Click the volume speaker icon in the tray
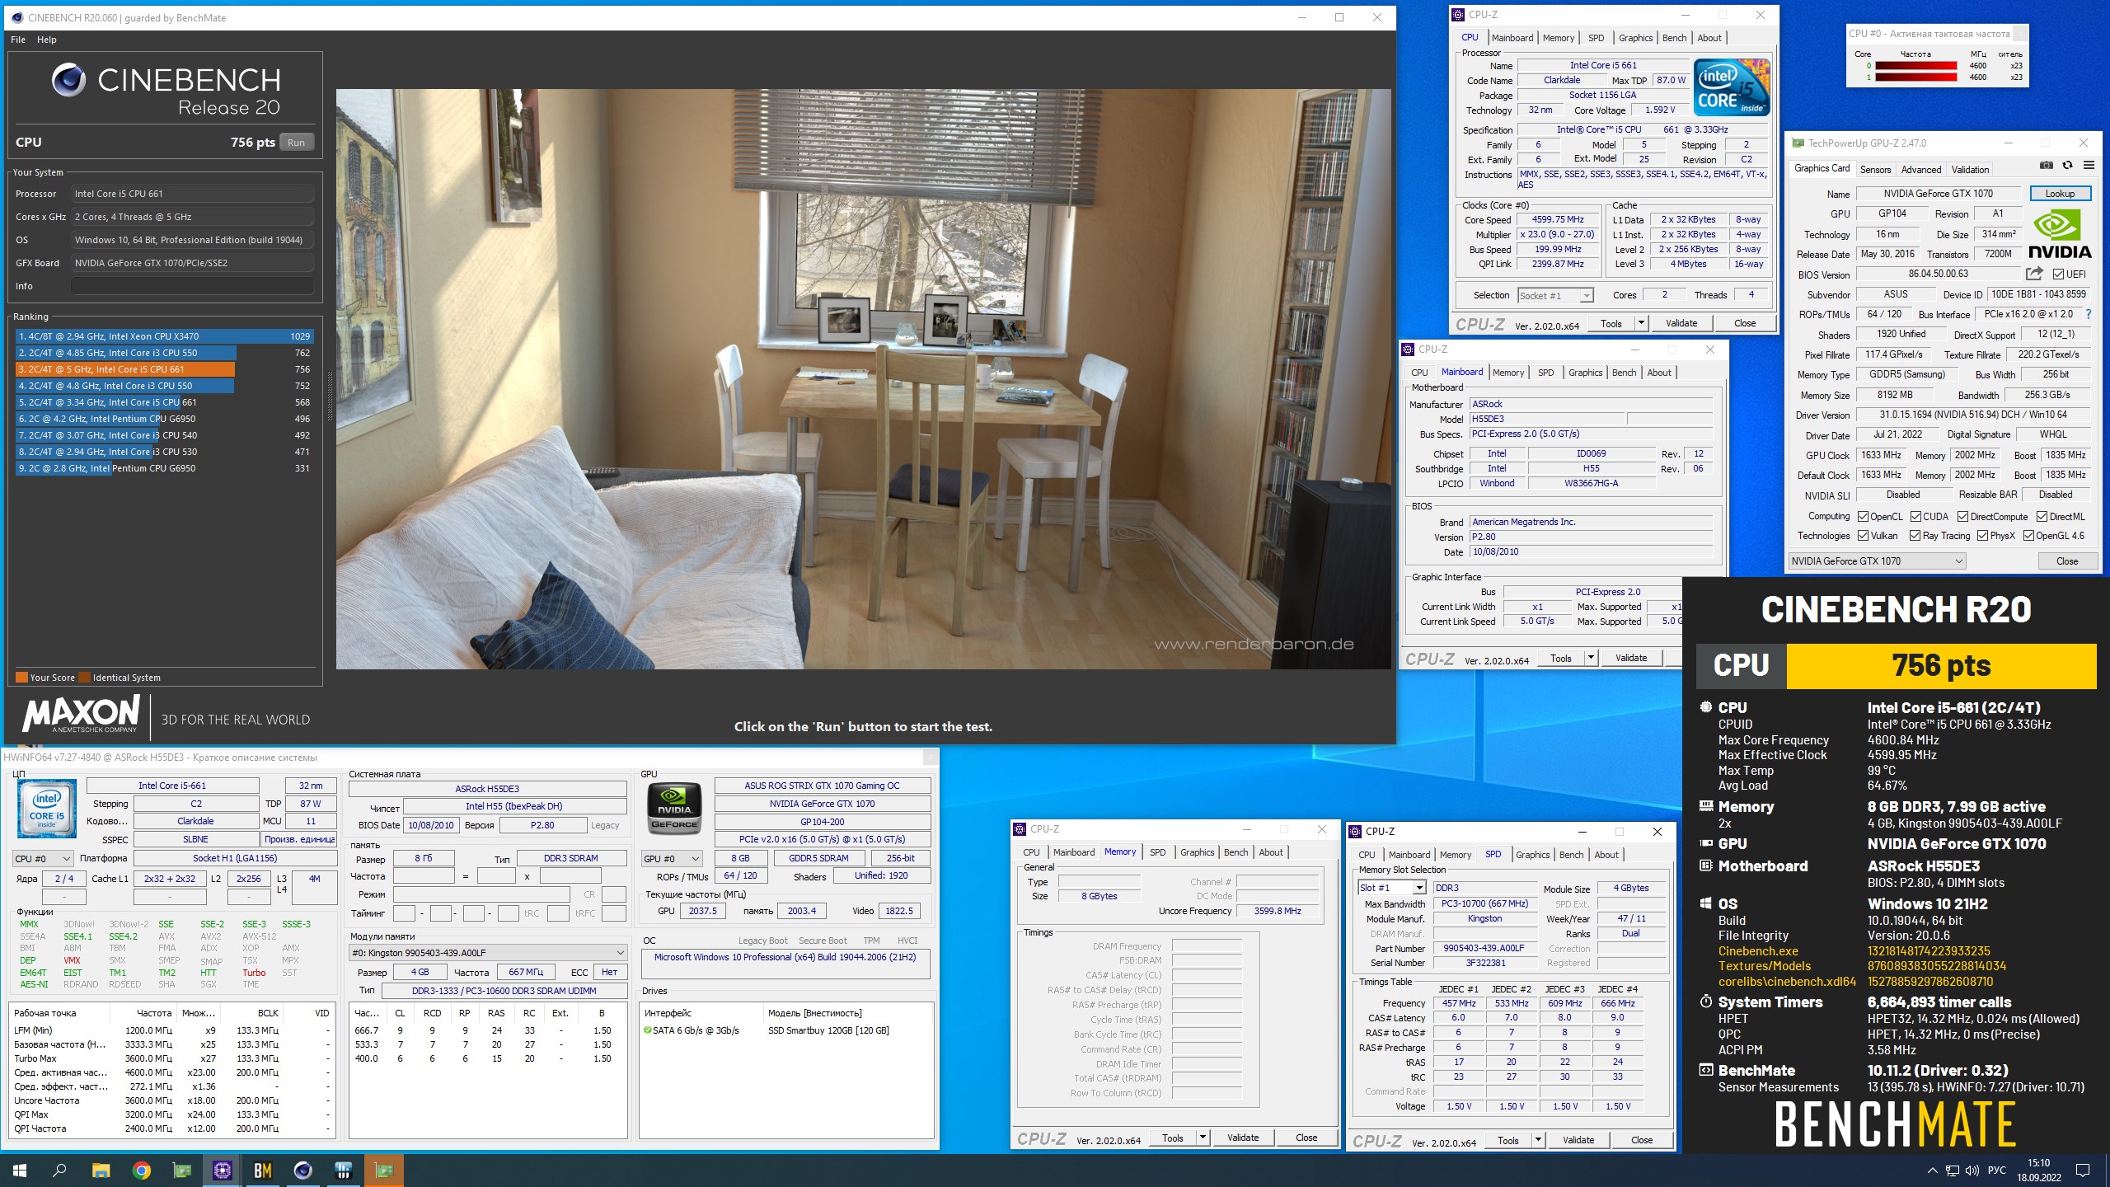 (x=1972, y=1171)
